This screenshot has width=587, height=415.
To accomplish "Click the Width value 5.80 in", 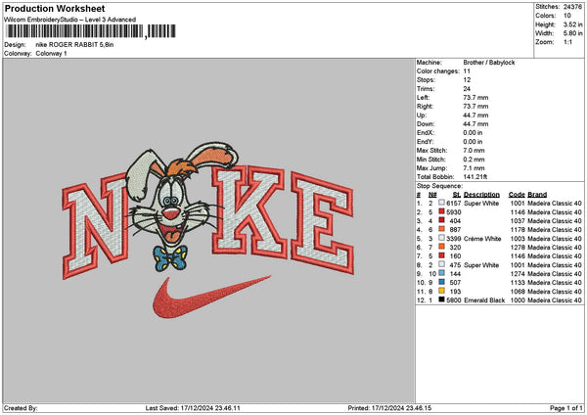I will (572, 33).
